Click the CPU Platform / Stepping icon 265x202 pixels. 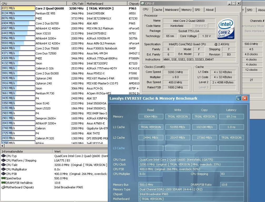[3, 160]
